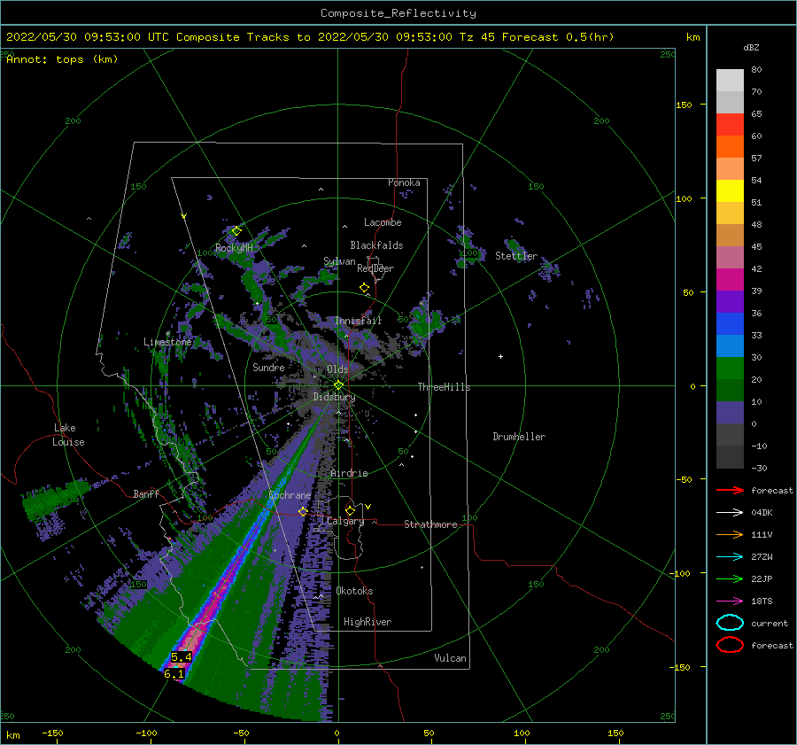This screenshot has height=745, width=797.
Task: Click the 'Annot: tops (km)' annotation text
Action: pyautogui.click(x=62, y=59)
